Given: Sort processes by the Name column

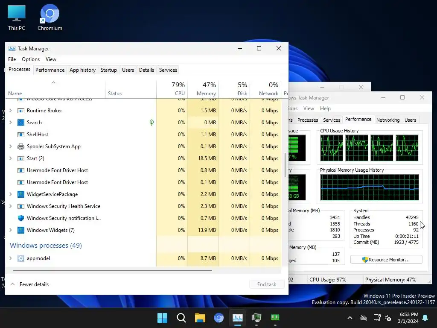Looking at the screenshot, I should click(x=55, y=89).
